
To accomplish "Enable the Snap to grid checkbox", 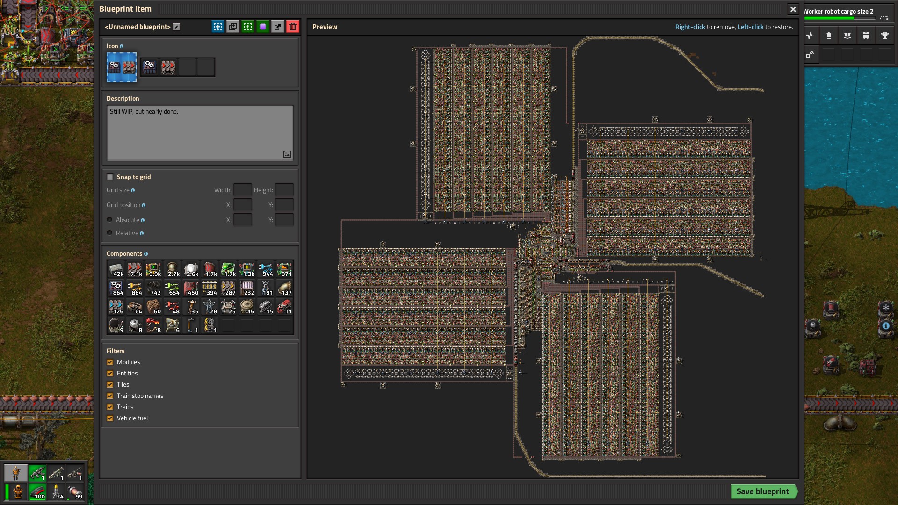I will 110,177.
